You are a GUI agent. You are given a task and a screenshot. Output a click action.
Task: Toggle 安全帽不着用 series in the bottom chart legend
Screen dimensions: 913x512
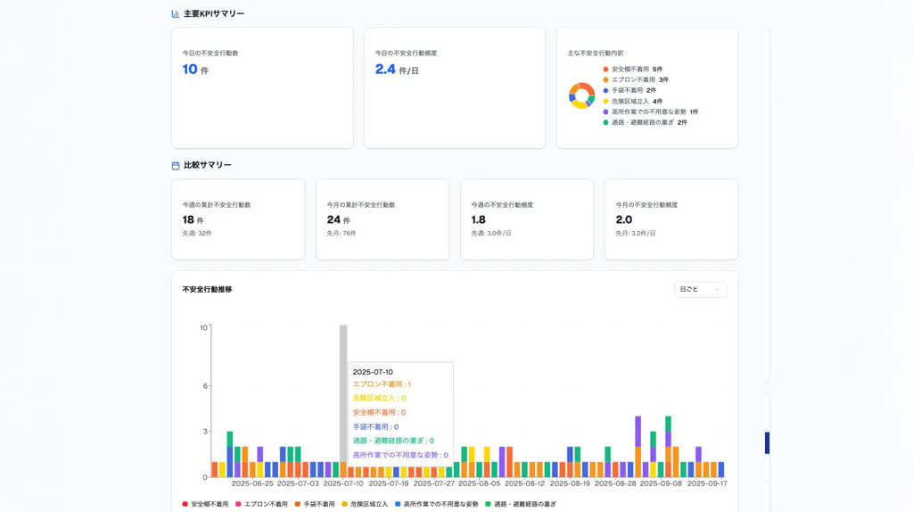pos(205,504)
